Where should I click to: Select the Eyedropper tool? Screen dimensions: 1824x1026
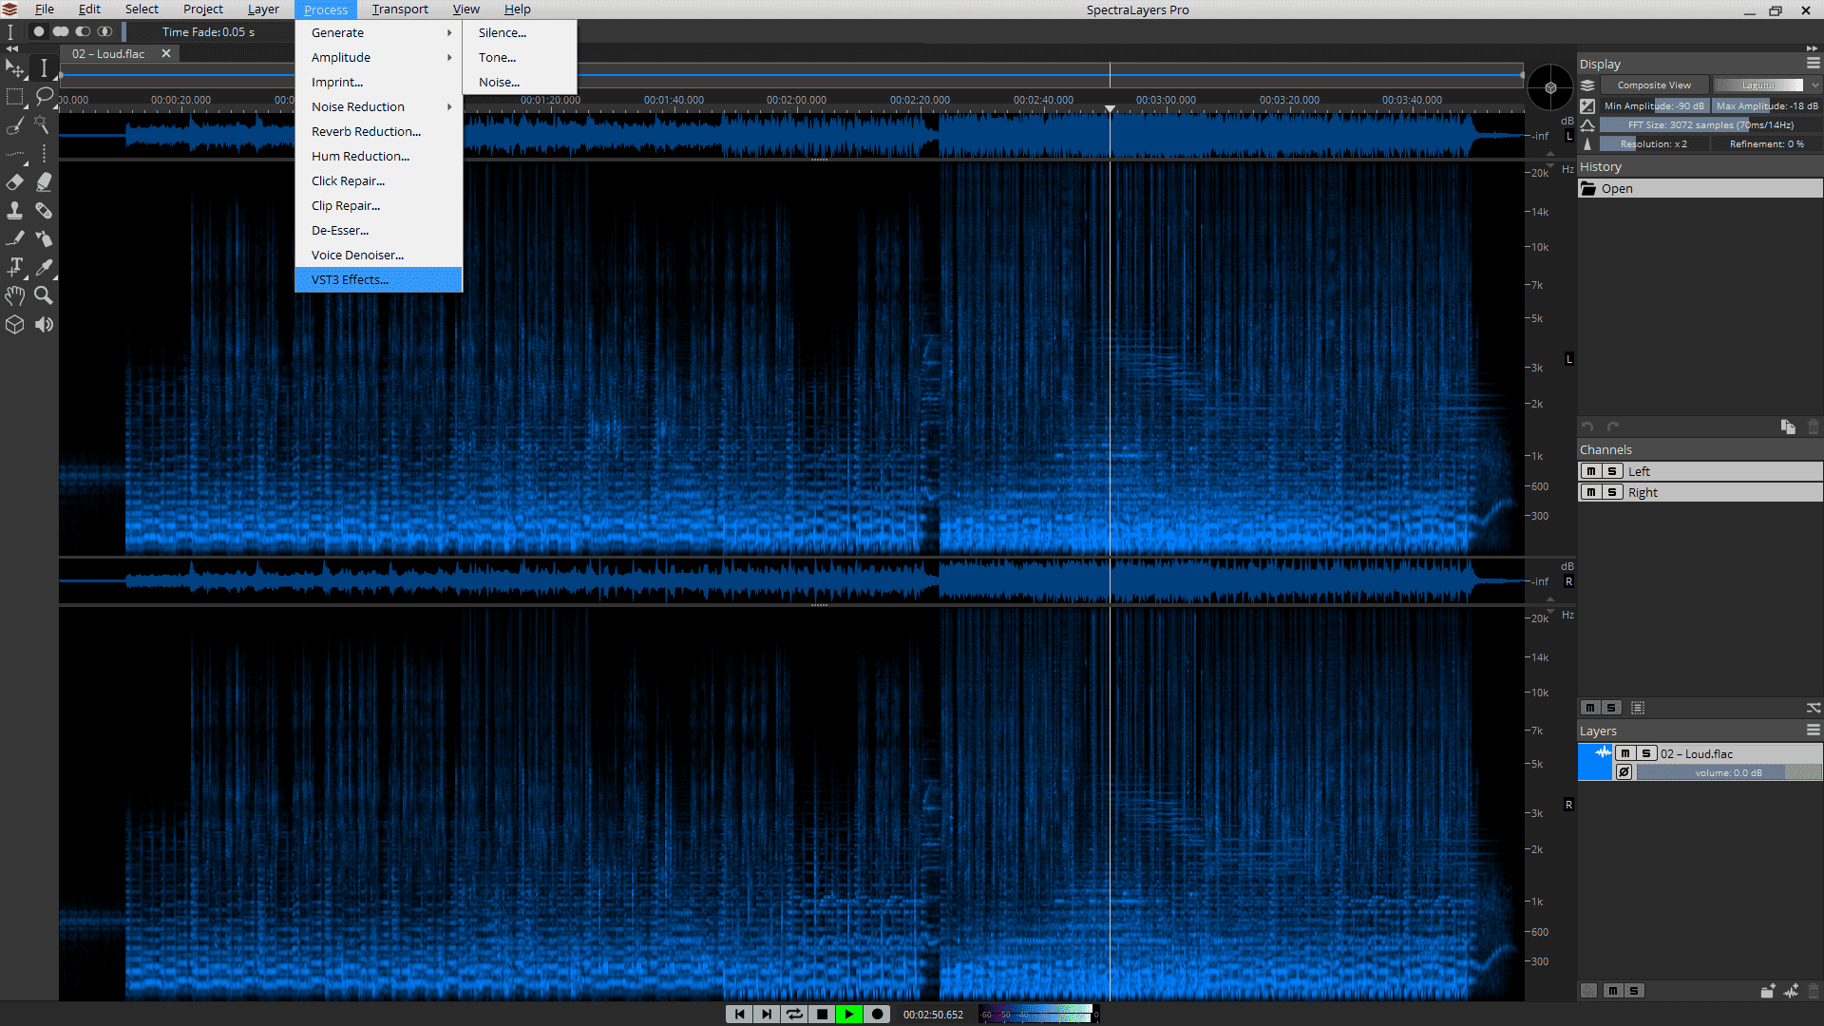pos(44,268)
